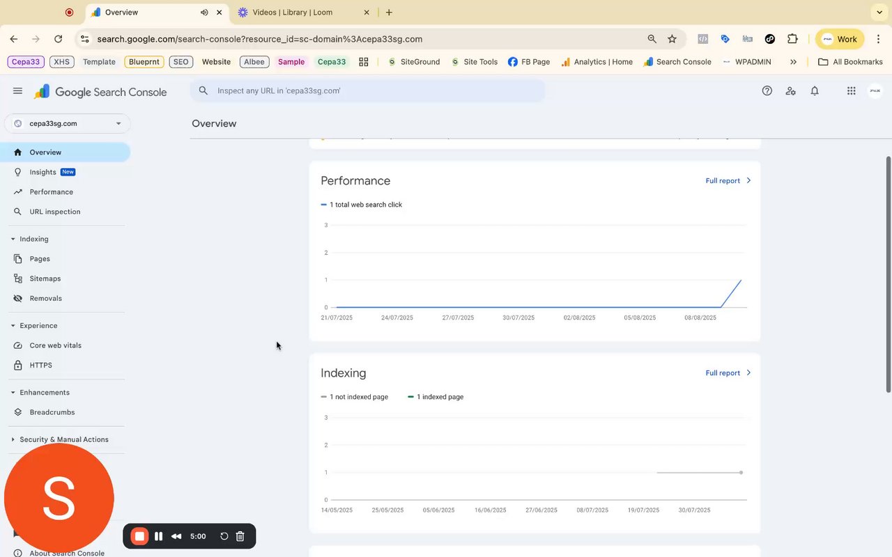The width and height of the screenshot is (892, 557).
Task: Collapse the Experience sidebar section
Action: [x=13, y=325]
